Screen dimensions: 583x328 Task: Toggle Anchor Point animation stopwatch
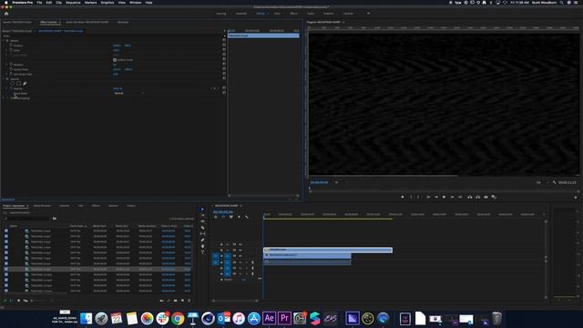tap(11, 69)
